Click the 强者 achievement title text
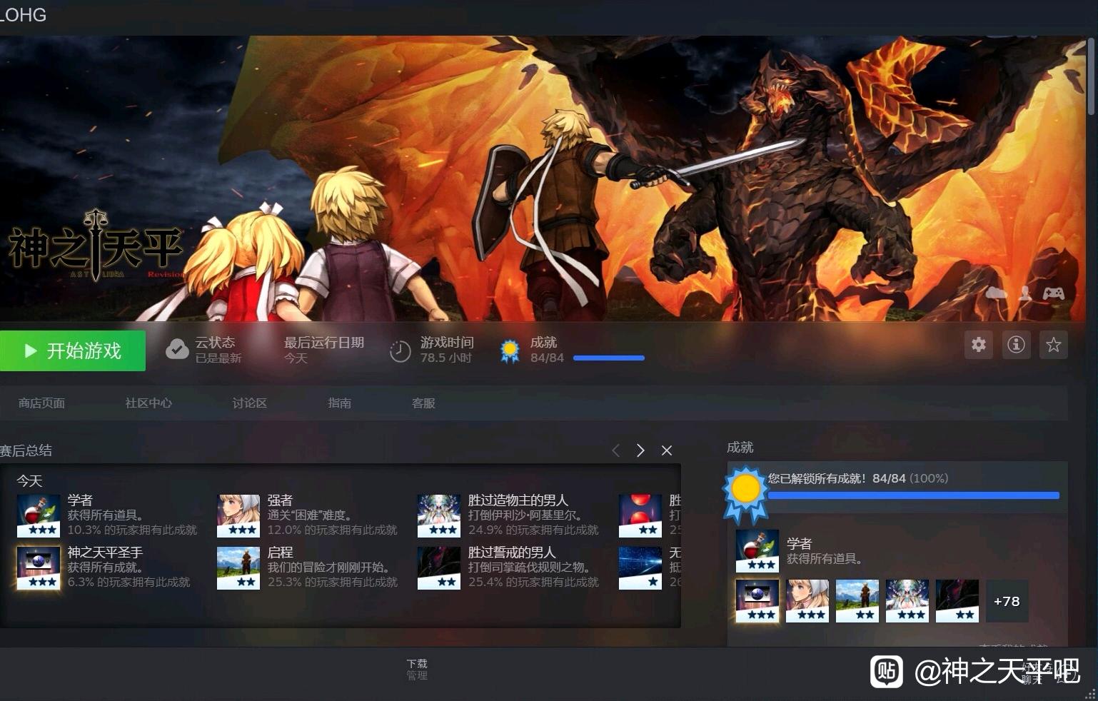The width and height of the screenshot is (1098, 701). (280, 500)
